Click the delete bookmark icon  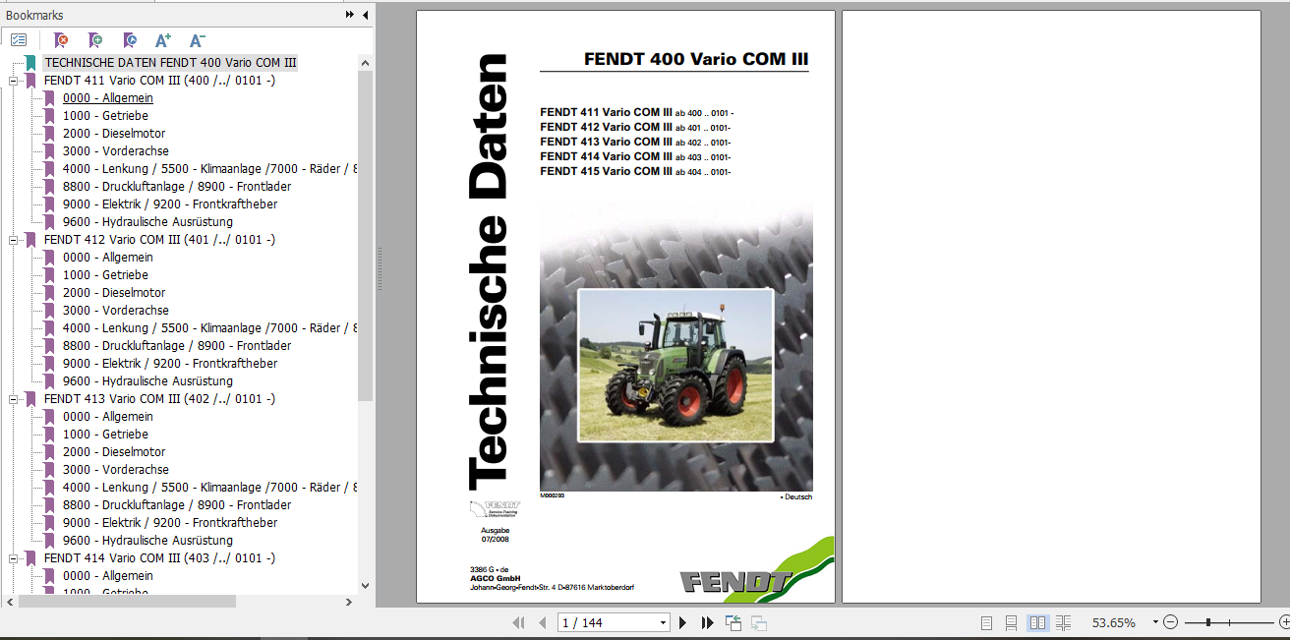[x=61, y=40]
